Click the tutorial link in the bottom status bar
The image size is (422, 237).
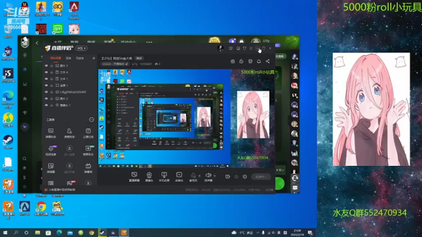[60, 190]
